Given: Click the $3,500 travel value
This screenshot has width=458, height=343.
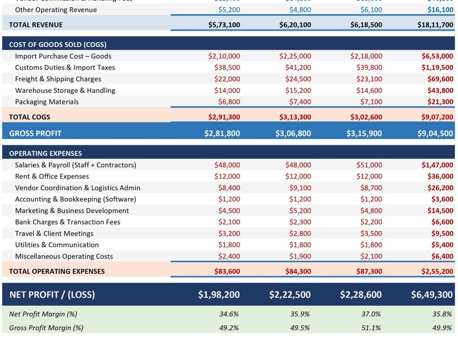Looking at the screenshot, I should pos(371,233).
